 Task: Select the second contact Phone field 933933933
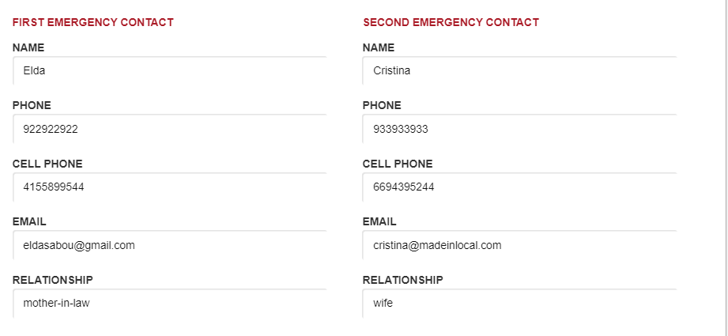519,129
